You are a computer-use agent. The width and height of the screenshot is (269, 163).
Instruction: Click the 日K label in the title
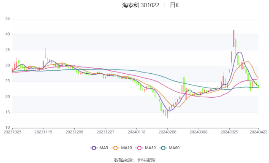(174, 5)
